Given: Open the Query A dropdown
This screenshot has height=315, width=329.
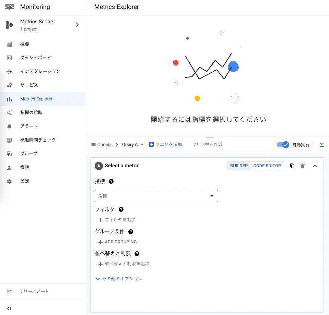Looking at the screenshot, I should (133, 144).
